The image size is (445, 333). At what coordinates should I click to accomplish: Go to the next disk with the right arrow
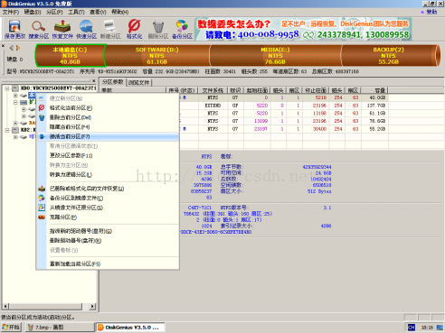(x=18, y=48)
